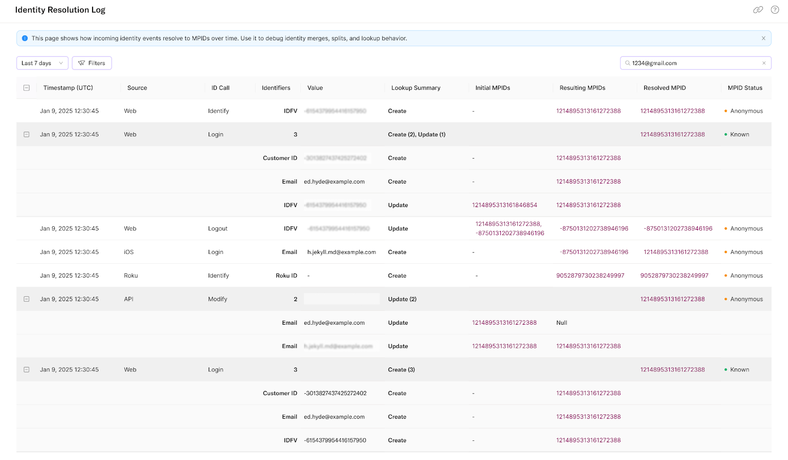788x460 pixels.
Task: Dismiss the identity events info banner
Action: (x=763, y=38)
